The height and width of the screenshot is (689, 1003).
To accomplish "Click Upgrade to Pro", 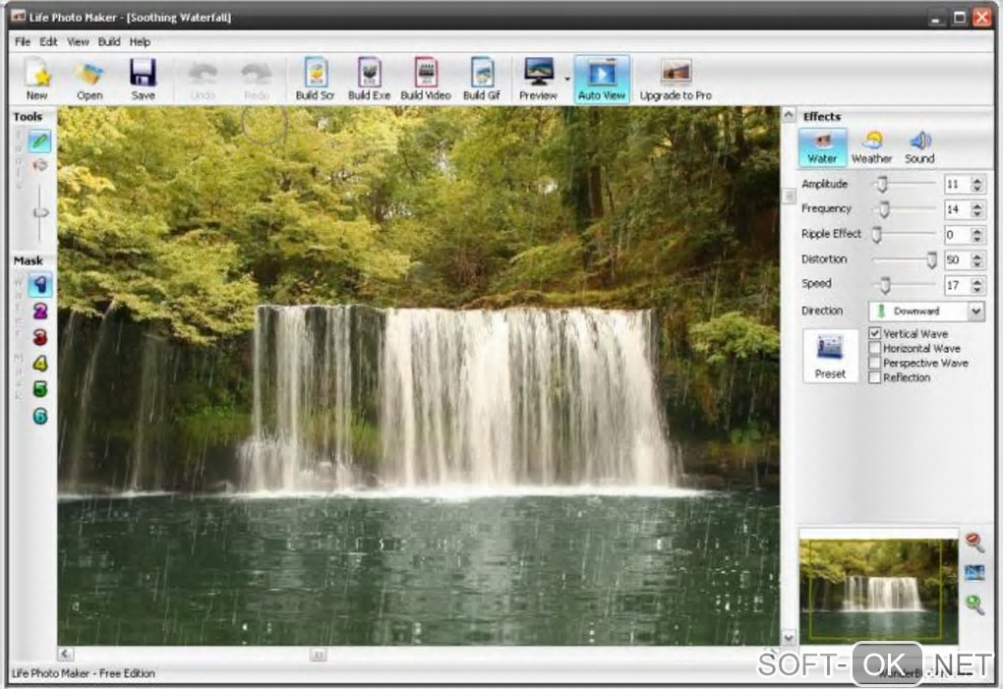I will (676, 79).
